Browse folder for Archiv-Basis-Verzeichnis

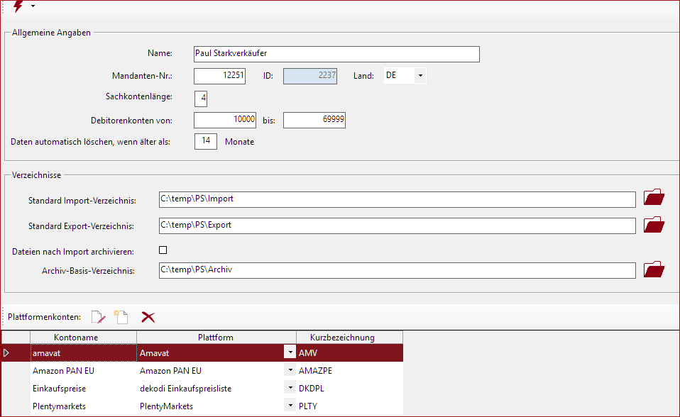[653, 269]
